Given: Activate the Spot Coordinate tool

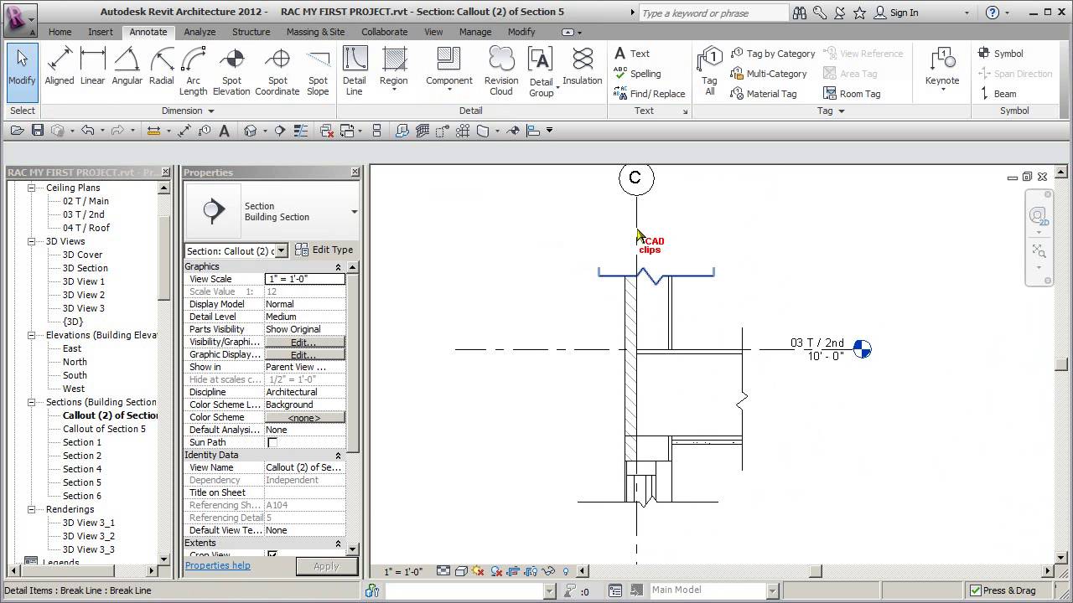Looking at the screenshot, I should tap(277, 70).
